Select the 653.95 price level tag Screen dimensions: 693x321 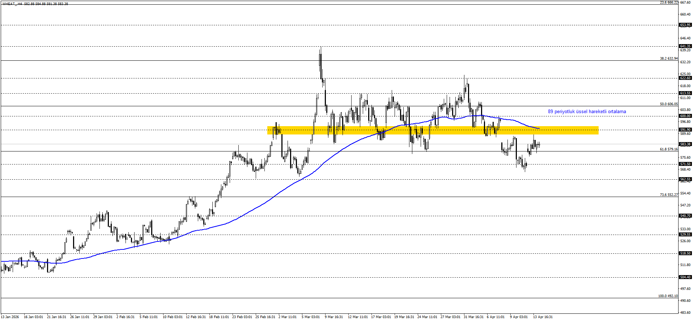[685, 25]
